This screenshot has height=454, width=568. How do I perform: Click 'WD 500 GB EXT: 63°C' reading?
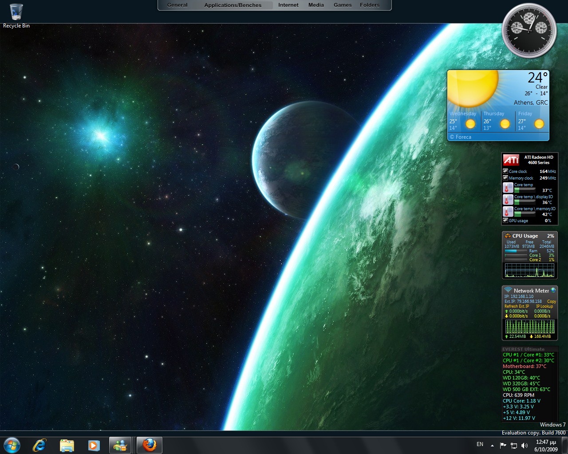click(x=526, y=389)
